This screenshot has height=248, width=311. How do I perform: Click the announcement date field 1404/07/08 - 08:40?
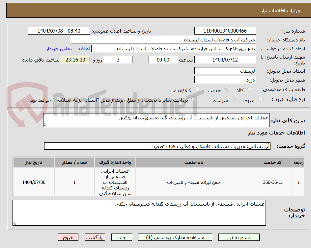(x=59, y=31)
